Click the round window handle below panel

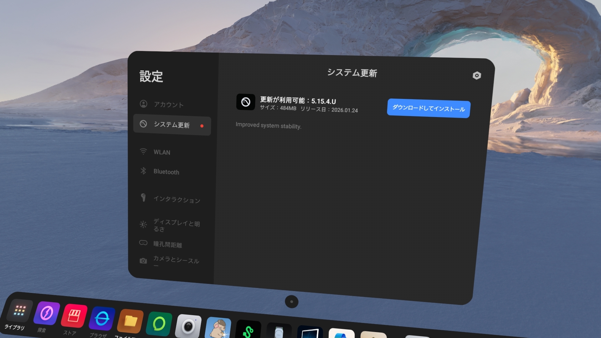coord(291,302)
